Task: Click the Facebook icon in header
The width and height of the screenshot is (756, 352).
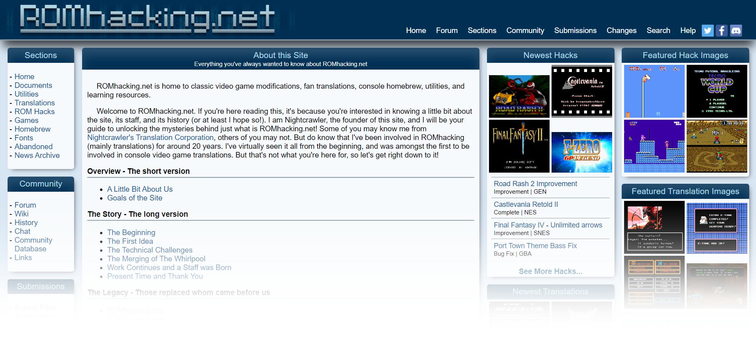Action: pyautogui.click(x=721, y=31)
